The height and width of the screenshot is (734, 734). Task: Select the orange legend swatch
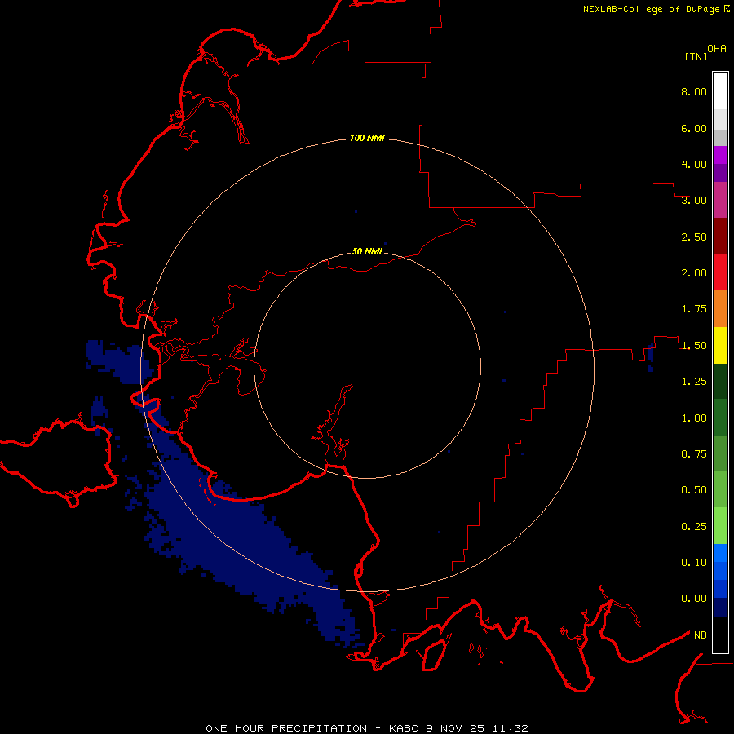[x=720, y=309]
